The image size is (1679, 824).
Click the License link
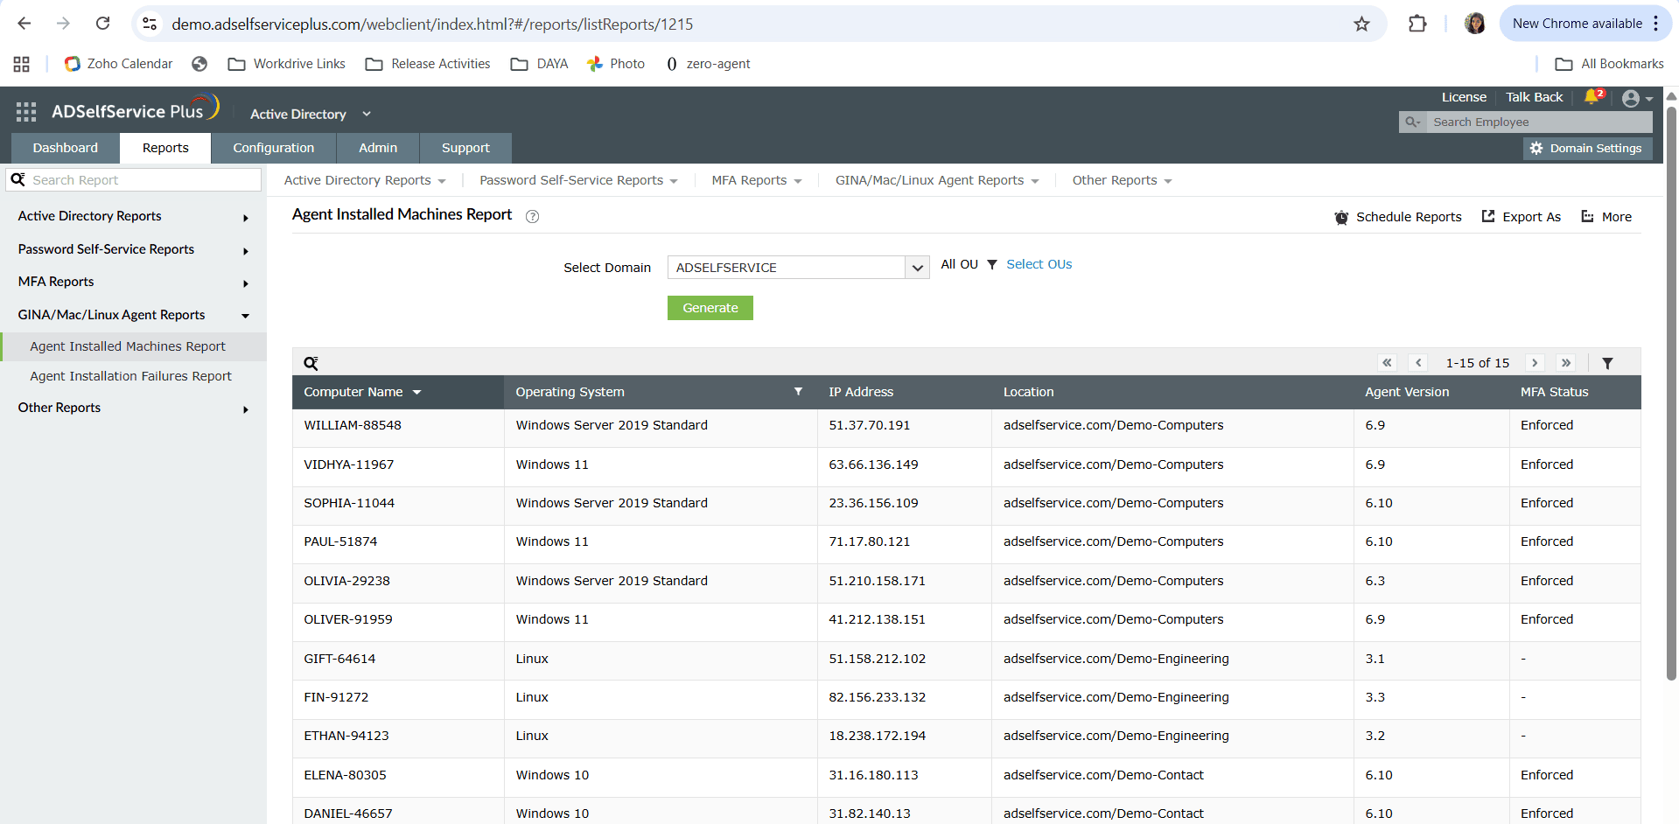point(1464,97)
